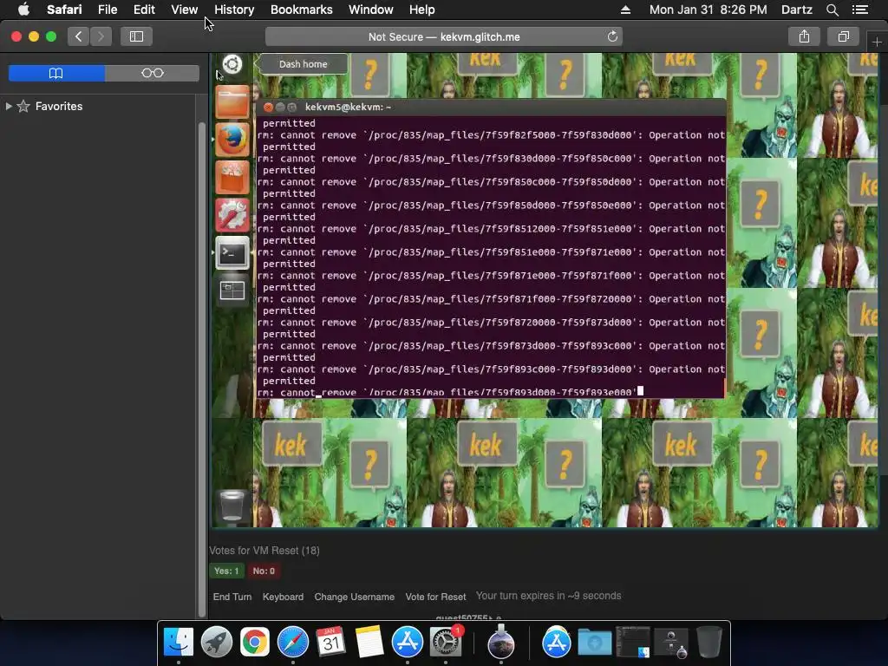Switch to the Bookmarks sidebar tab
888x666 pixels.
point(56,73)
